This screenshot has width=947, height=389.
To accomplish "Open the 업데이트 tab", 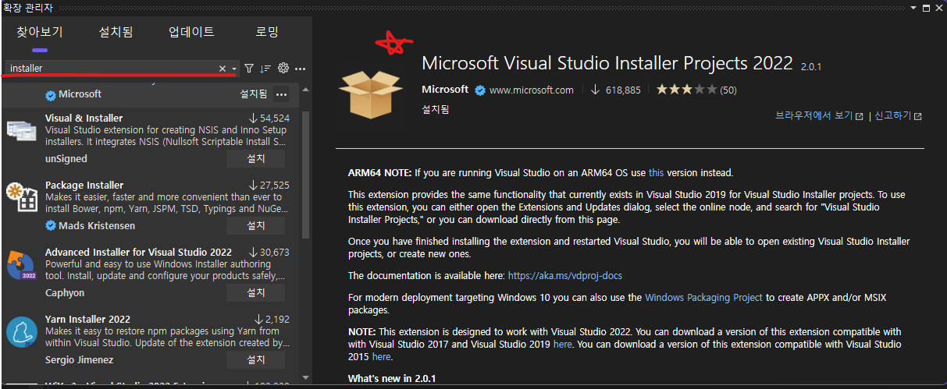I will (191, 33).
